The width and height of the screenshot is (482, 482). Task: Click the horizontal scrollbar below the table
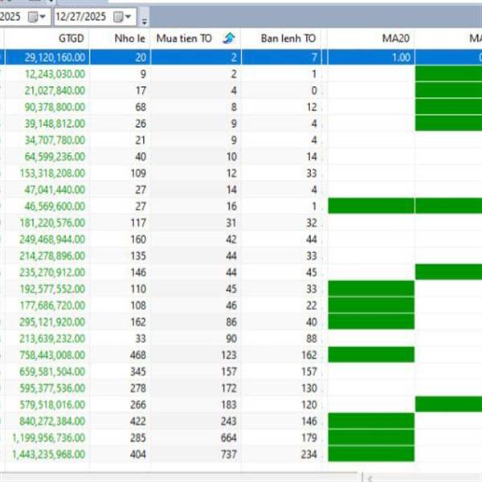(178, 476)
